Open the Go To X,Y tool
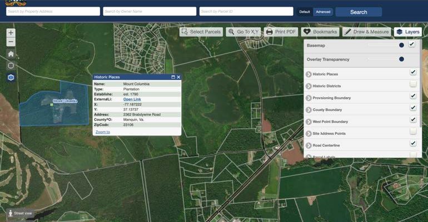The image size is (428, 222). pyautogui.click(x=243, y=32)
